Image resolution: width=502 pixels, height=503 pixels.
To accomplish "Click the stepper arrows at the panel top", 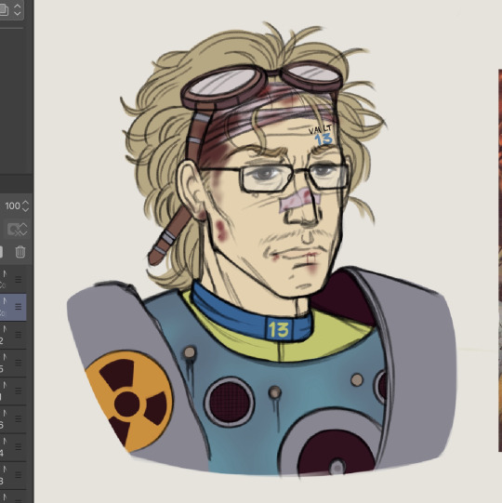I will pyautogui.click(x=18, y=10).
